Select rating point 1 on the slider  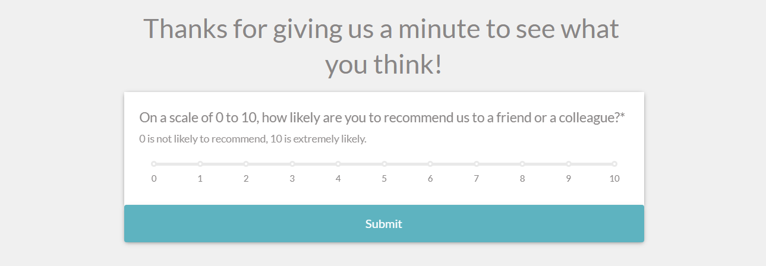coord(200,164)
